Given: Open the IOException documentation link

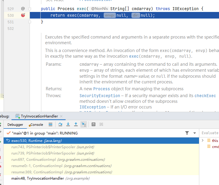Looking at the screenshot, I should click(93, 107).
